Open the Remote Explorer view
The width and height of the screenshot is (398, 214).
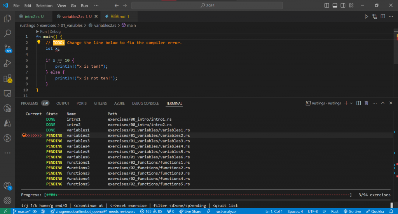click(7, 93)
